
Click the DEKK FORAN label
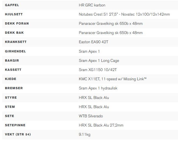pyautogui.click(x=17, y=23)
